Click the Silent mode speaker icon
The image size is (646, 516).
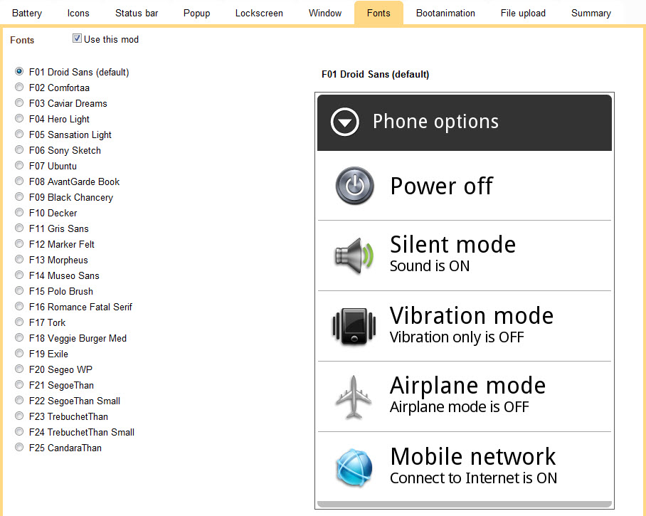click(x=354, y=256)
